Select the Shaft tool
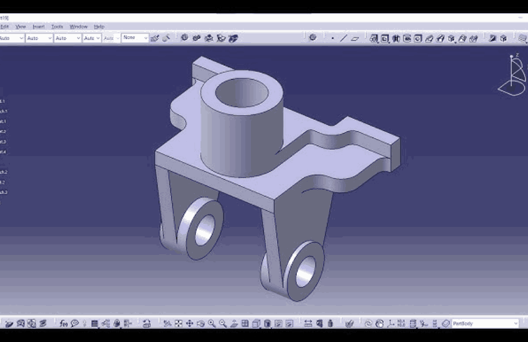 tap(396, 39)
